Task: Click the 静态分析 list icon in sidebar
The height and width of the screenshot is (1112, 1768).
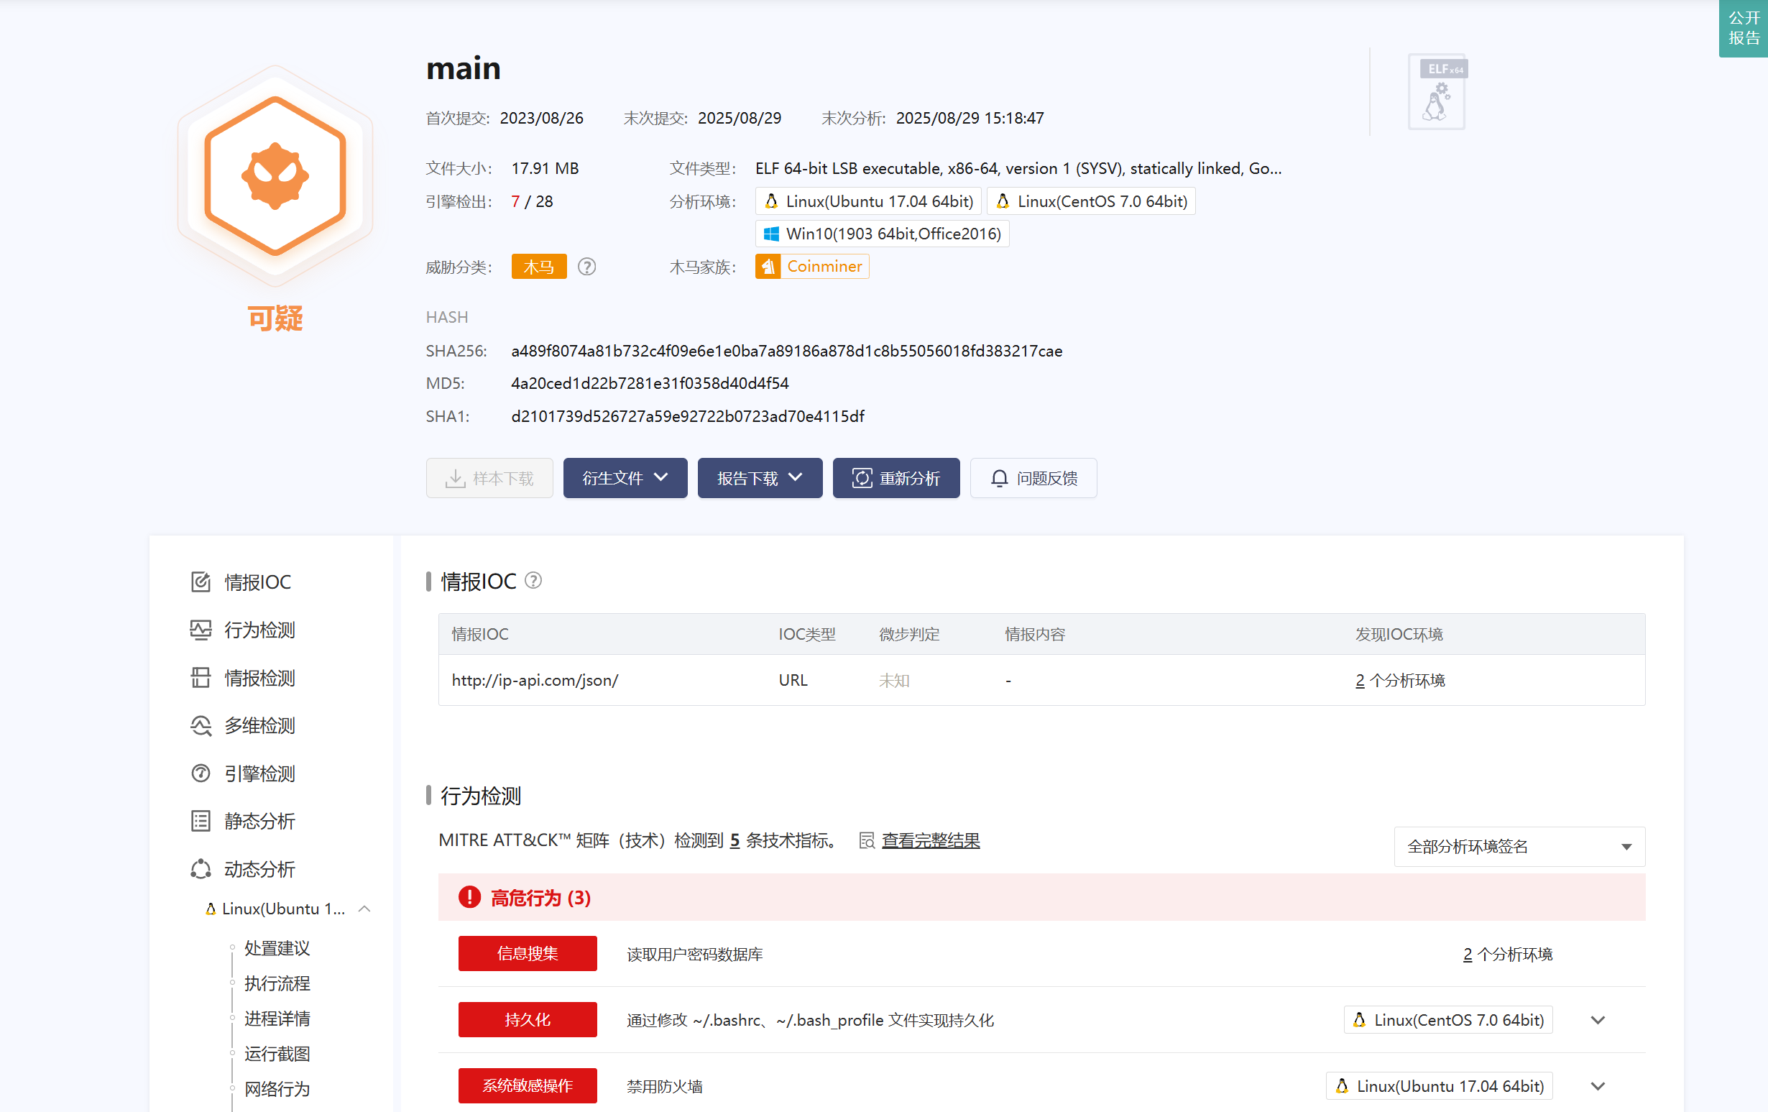Action: pyautogui.click(x=201, y=820)
